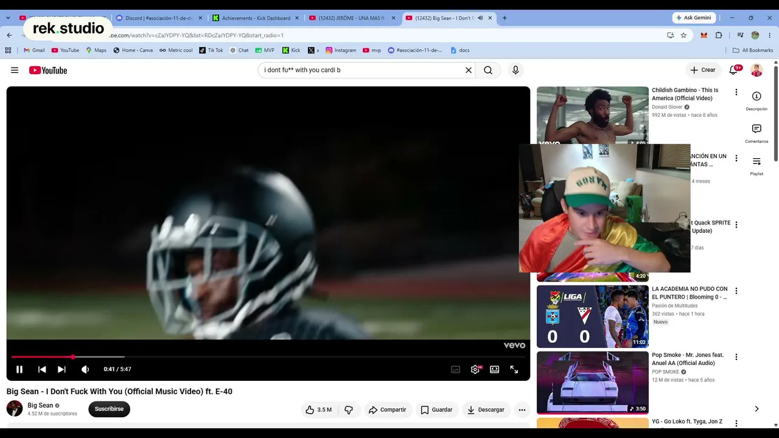Open the All Bookmarks folder
Image resolution: width=779 pixels, height=438 pixels.
coord(753,50)
